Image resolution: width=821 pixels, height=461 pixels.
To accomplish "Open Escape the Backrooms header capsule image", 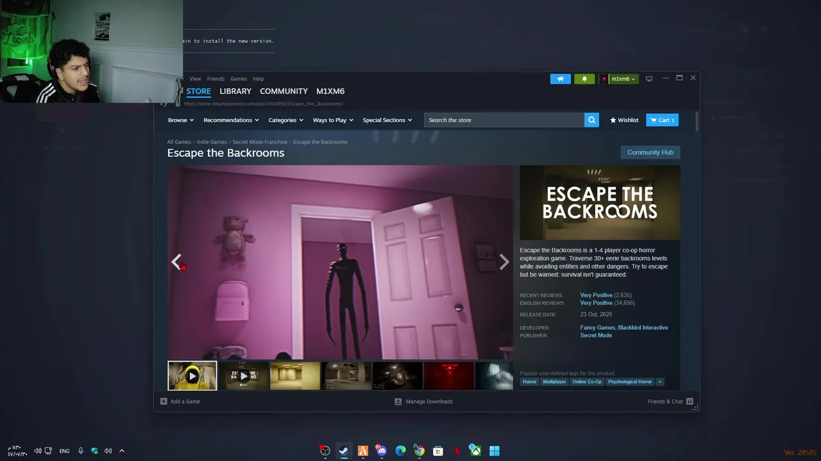I will click(x=600, y=202).
